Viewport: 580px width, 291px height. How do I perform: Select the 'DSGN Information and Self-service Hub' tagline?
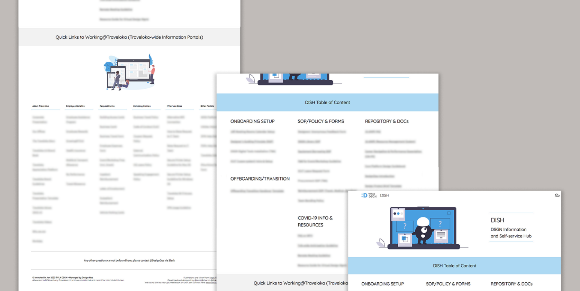click(511, 233)
